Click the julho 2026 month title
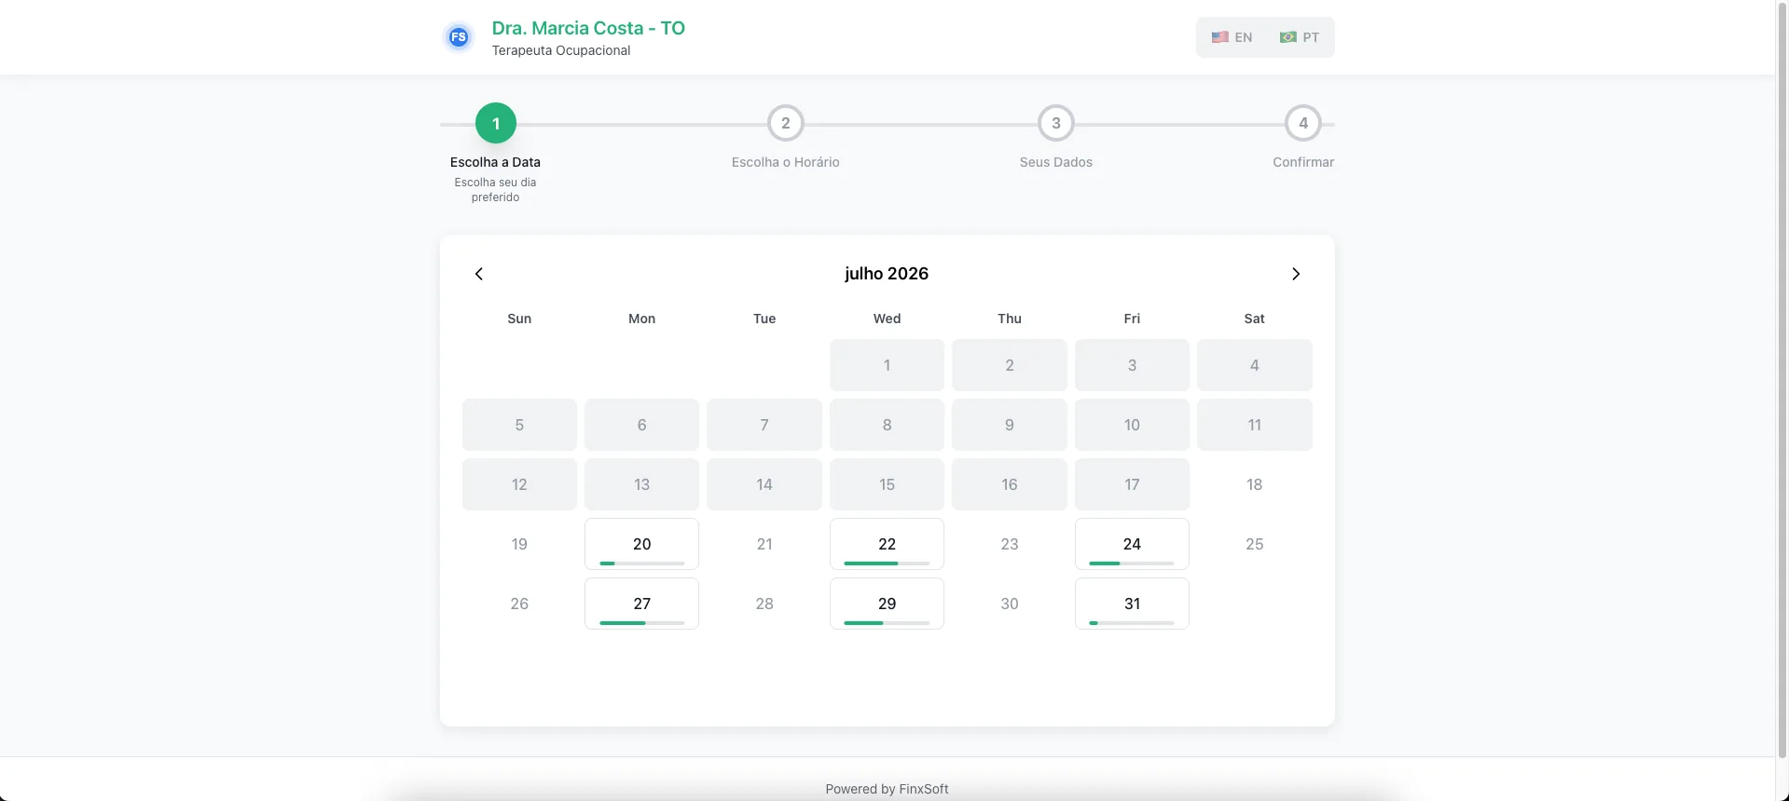 [x=887, y=274]
